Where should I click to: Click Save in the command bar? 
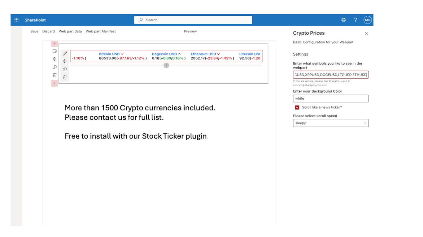coord(34,31)
